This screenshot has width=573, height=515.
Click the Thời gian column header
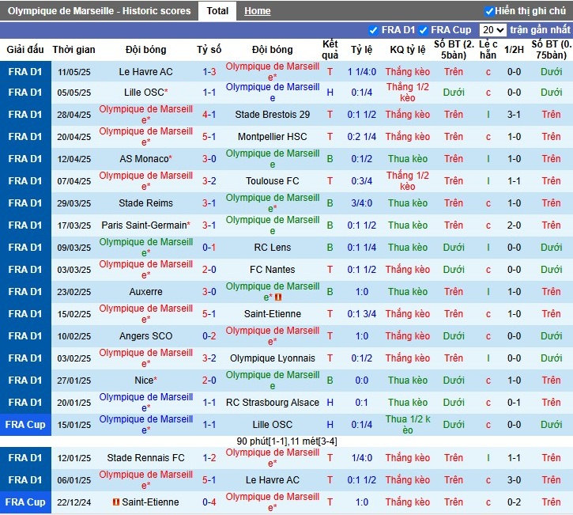74,49
